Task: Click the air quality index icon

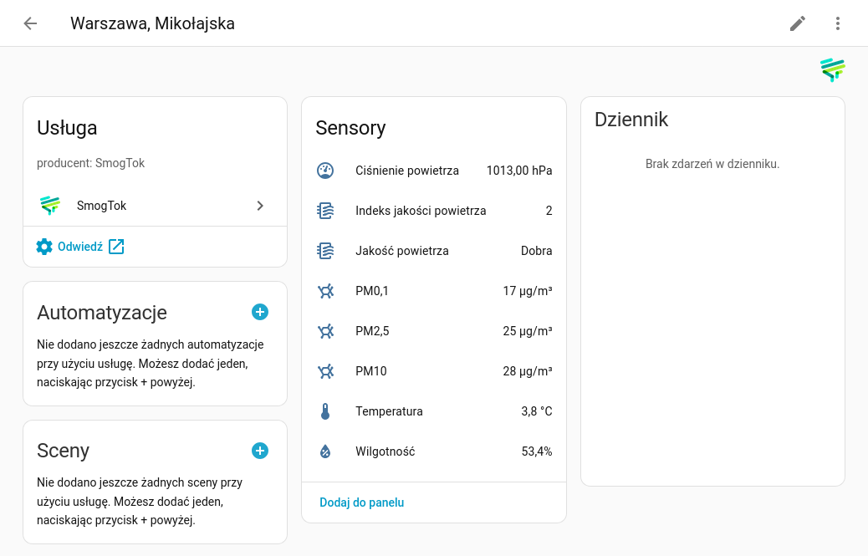Action: click(325, 211)
